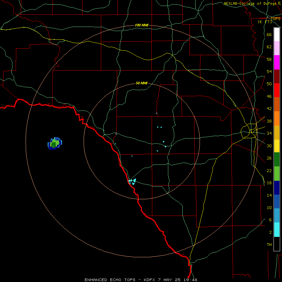Click the "TOPS" legend heading
282x282 pixels.
(275, 19)
